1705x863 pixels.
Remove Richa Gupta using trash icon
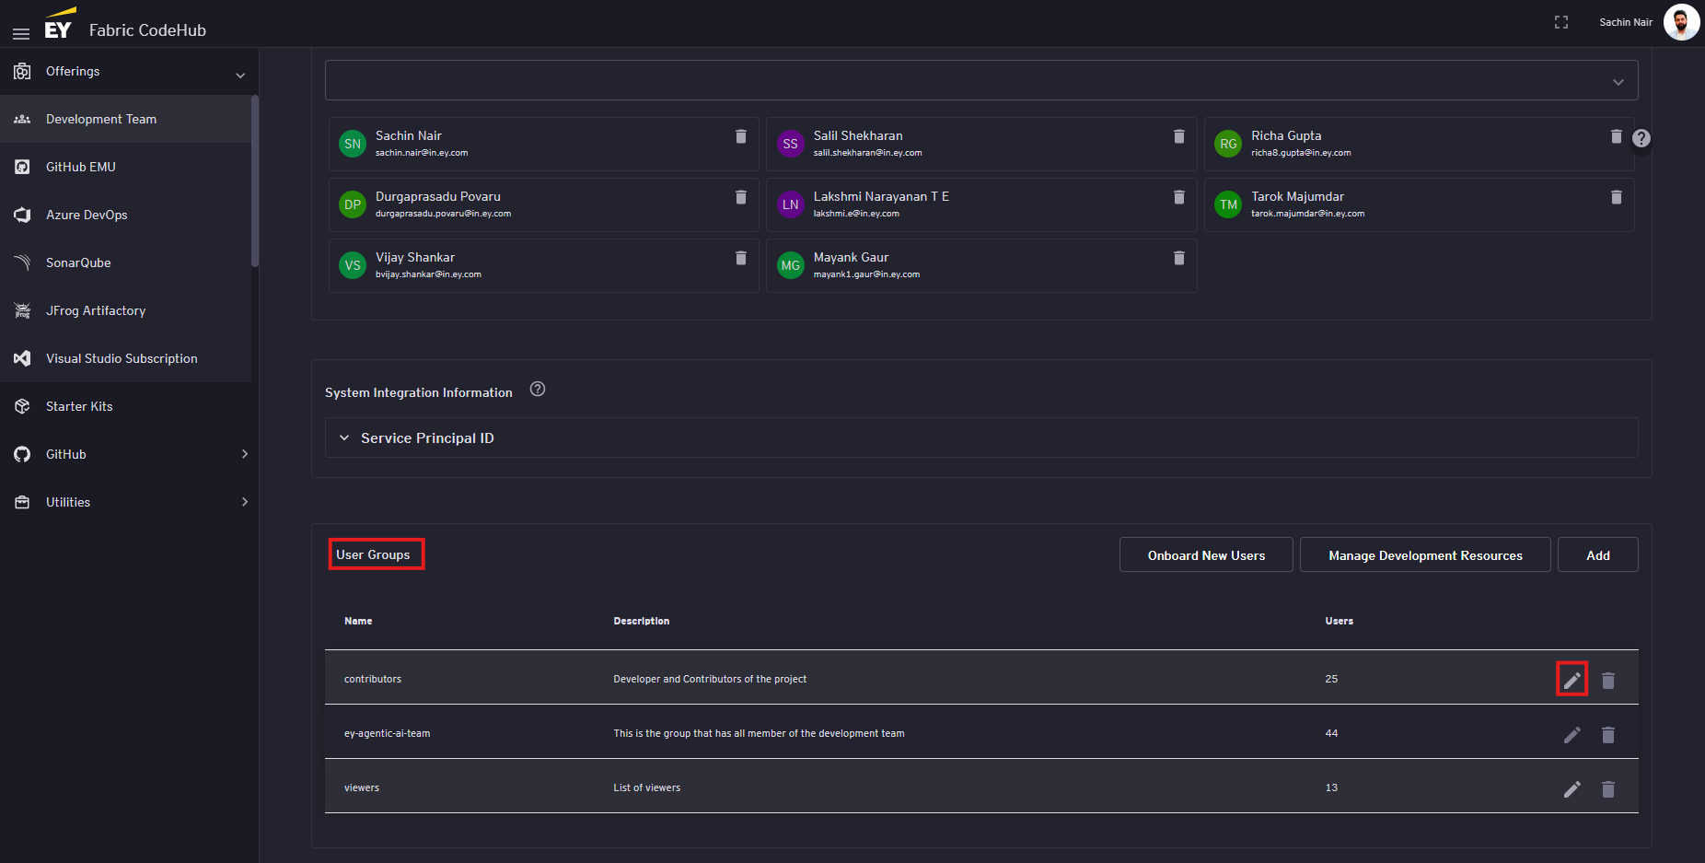click(x=1616, y=136)
